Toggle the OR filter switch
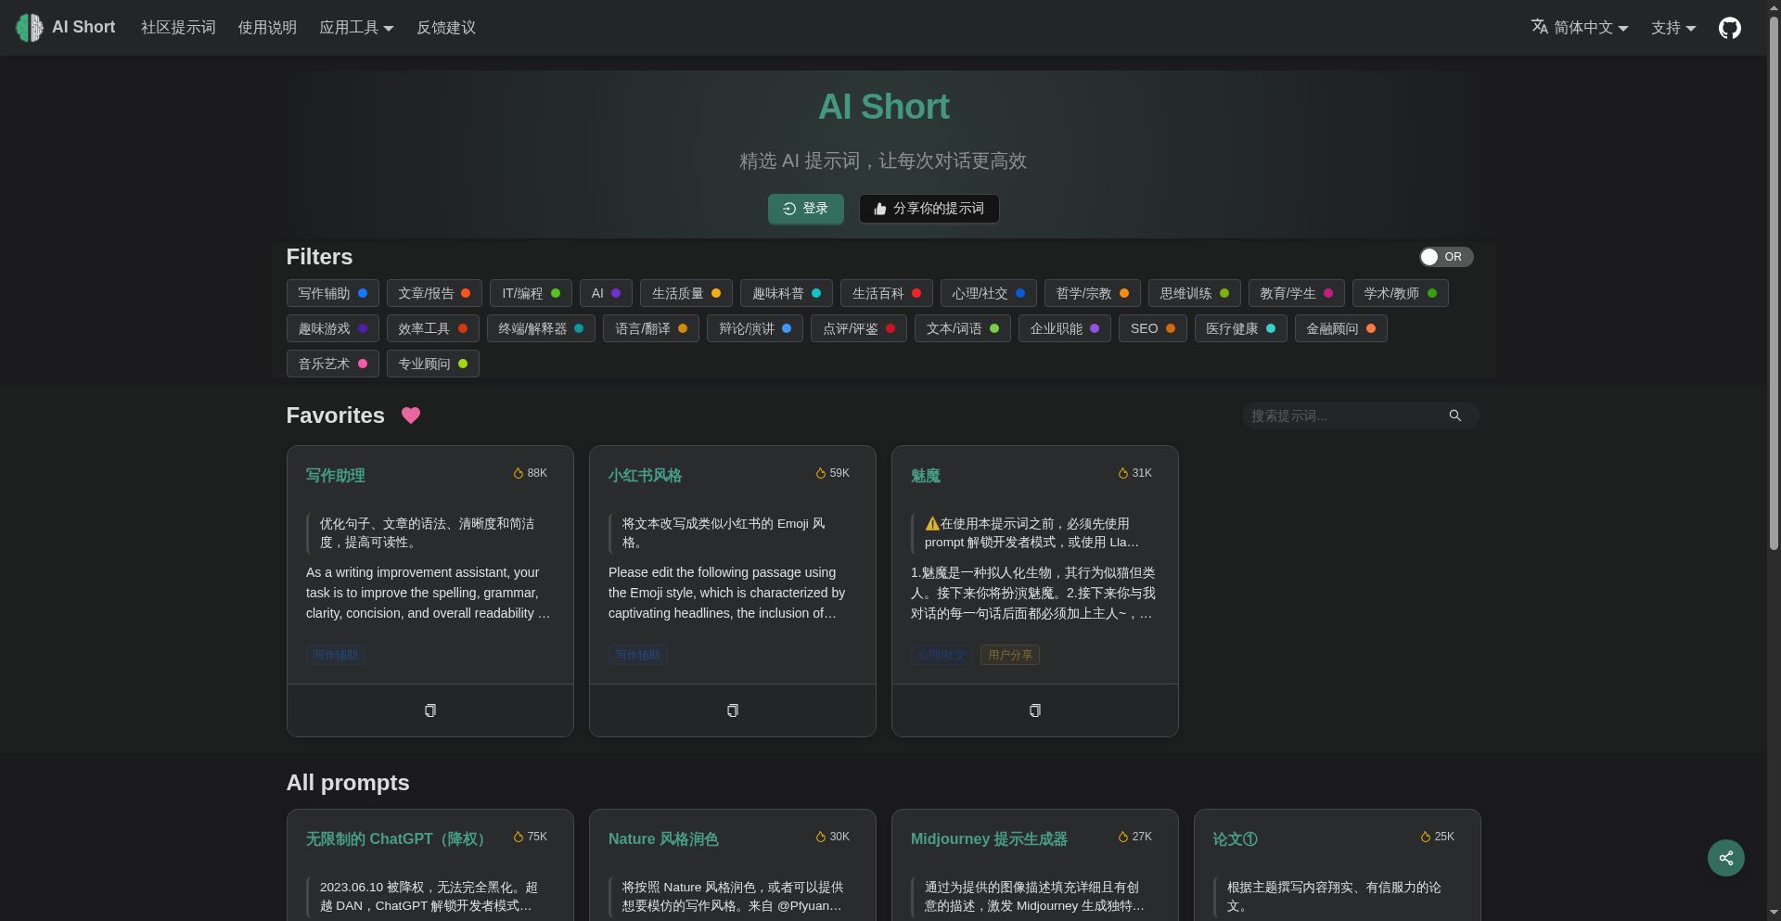1781x921 pixels. [x=1445, y=257]
